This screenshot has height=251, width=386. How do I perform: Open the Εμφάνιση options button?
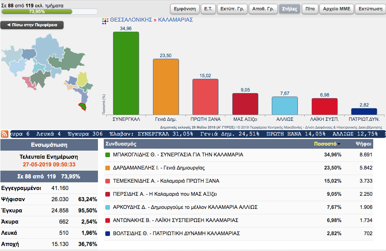point(185,8)
